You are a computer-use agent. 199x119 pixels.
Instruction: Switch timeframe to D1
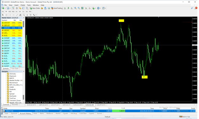[23, 11]
